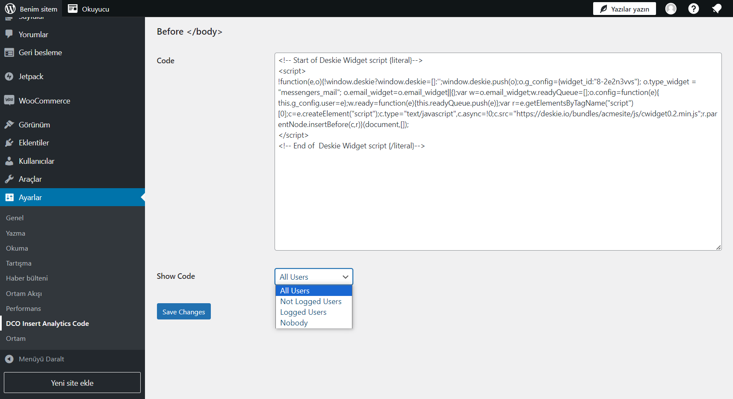Click the Before </body> heading
Screen dimensions: 733x399
(x=189, y=32)
